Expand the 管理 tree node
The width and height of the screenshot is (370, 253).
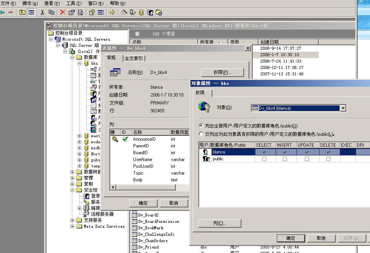tap(71, 178)
